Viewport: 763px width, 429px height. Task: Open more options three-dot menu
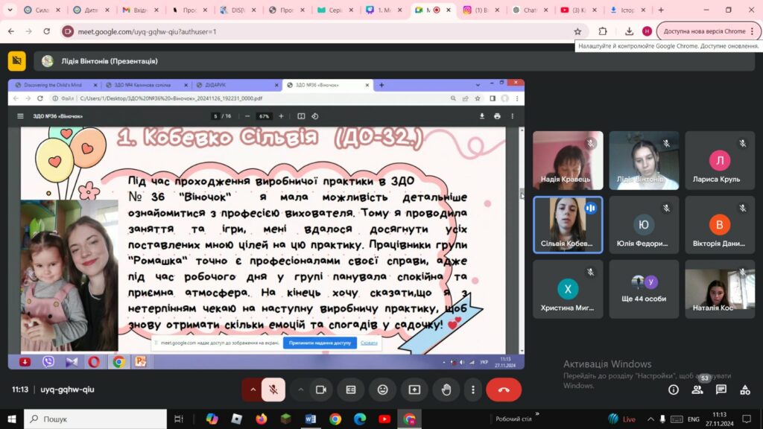tap(473, 390)
